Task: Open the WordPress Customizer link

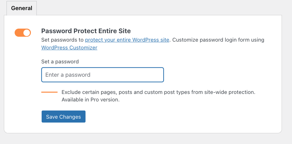Action: (x=69, y=47)
